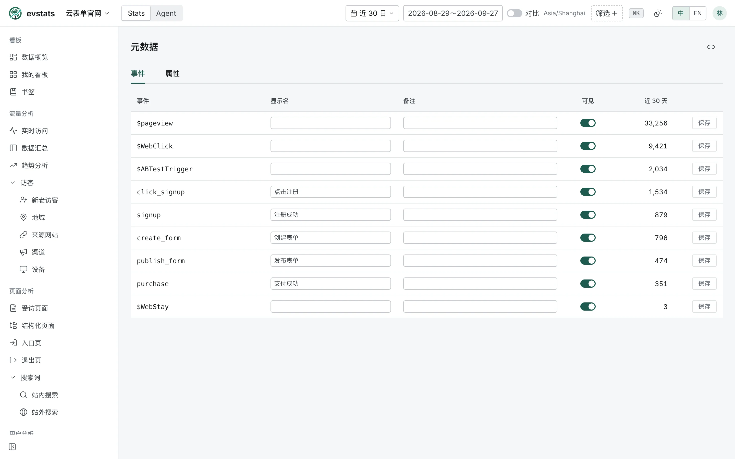This screenshot has width=735, height=459.
Task: Copy page link via chain icon
Action: 711,47
